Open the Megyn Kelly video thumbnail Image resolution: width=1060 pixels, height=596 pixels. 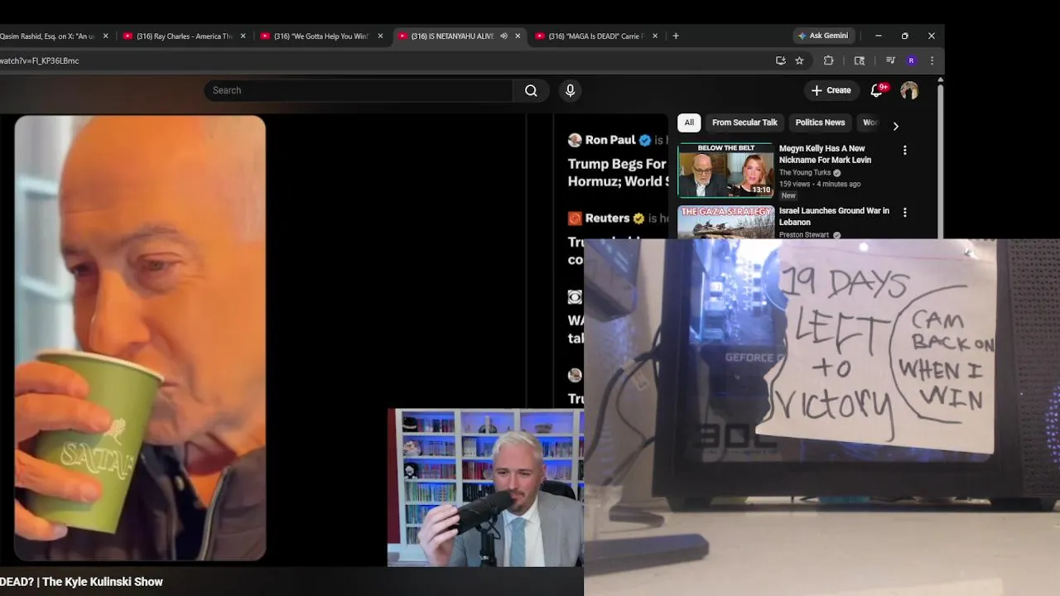point(725,171)
